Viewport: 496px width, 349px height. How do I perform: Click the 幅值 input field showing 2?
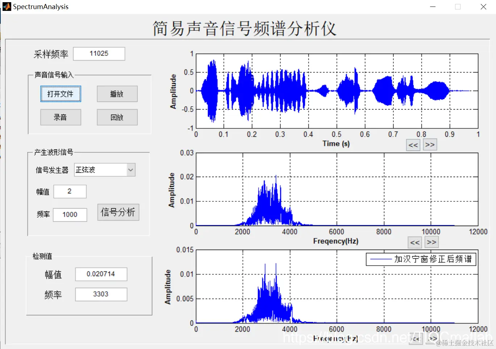pos(70,192)
